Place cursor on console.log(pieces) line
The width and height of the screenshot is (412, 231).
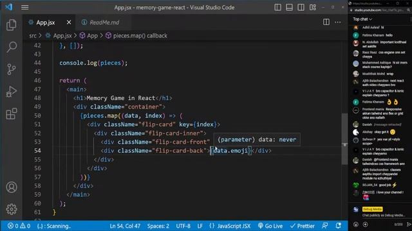click(93, 63)
